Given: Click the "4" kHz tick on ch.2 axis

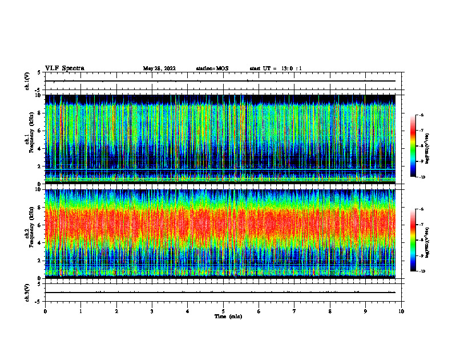Looking at the screenshot, I should pos(39,243).
